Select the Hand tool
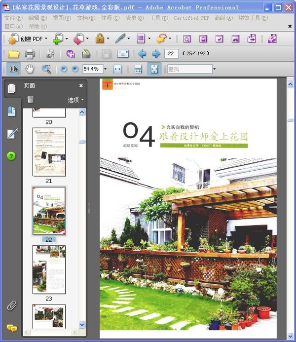296x342 pixels. tap(30, 69)
